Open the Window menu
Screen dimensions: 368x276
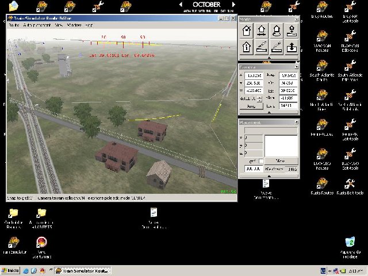point(74,25)
